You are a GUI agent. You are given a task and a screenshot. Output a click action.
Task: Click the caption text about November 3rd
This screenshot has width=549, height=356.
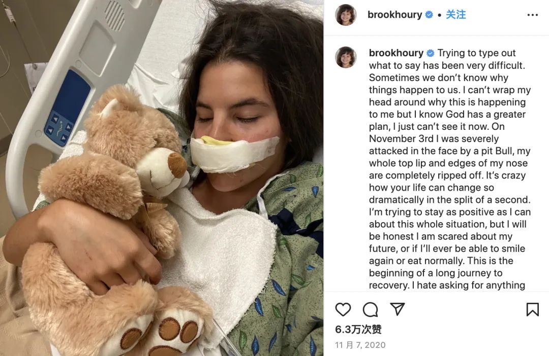[x=434, y=138]
